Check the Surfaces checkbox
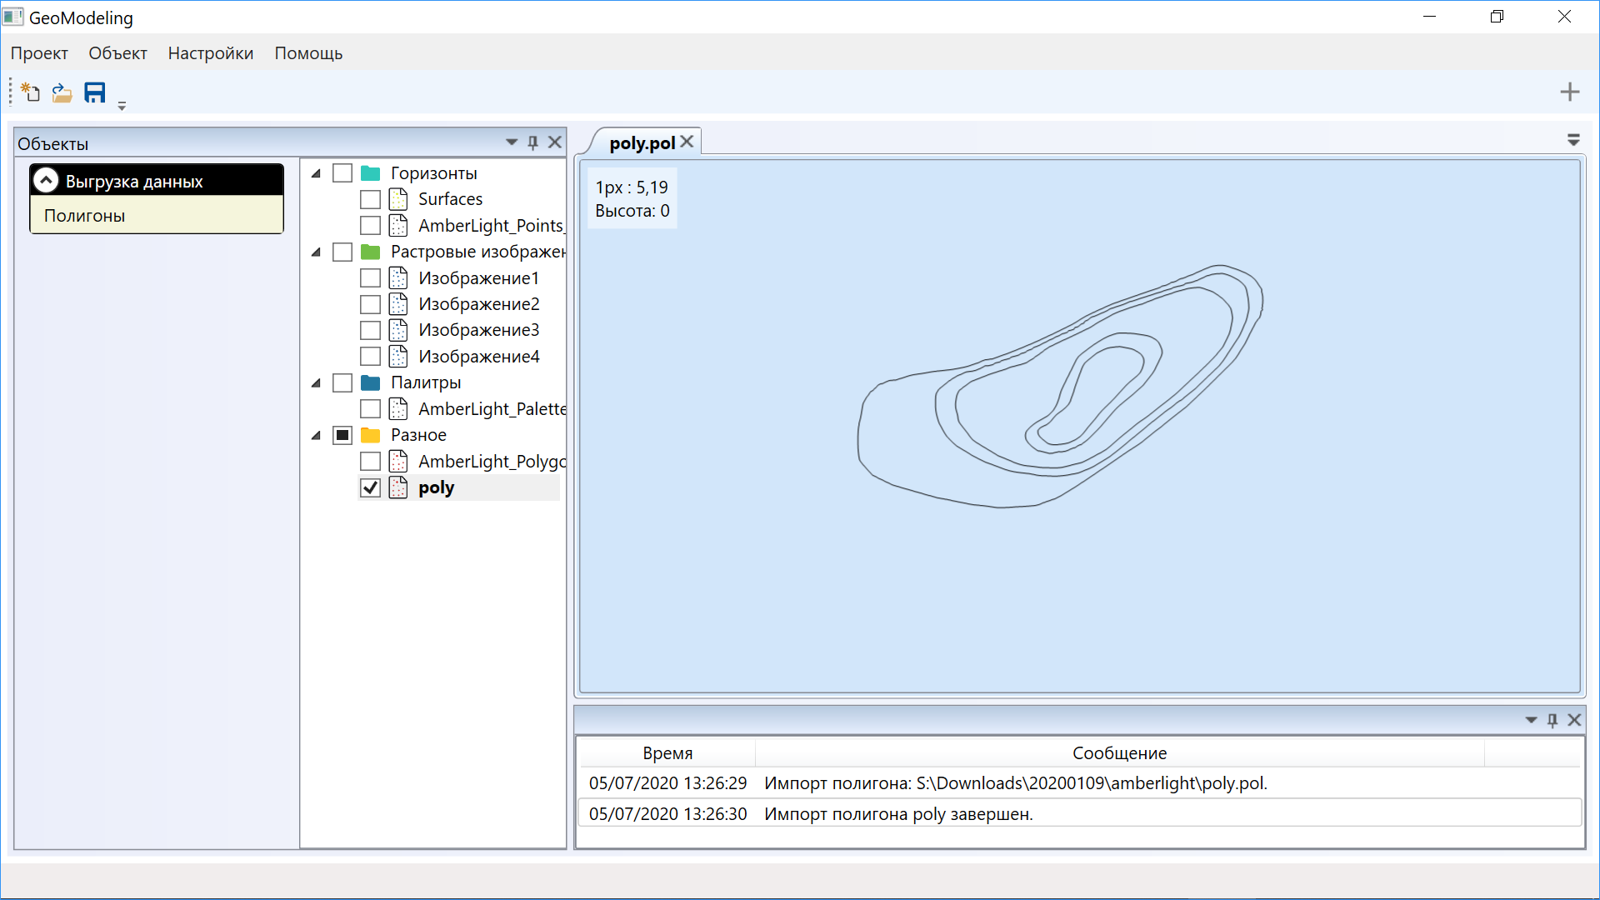Image resolution: width=1600 pixels, height=900 pixels. [371, 199]
